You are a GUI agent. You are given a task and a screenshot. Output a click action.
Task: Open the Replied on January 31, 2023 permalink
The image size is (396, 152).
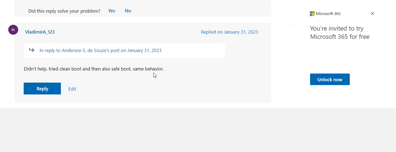tap(229, 32)
